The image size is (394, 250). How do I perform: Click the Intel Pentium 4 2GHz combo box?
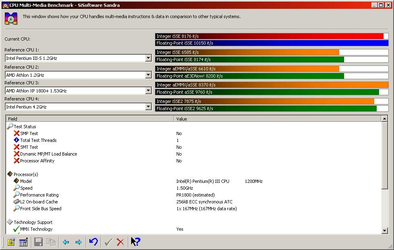[x=78, y=107]
